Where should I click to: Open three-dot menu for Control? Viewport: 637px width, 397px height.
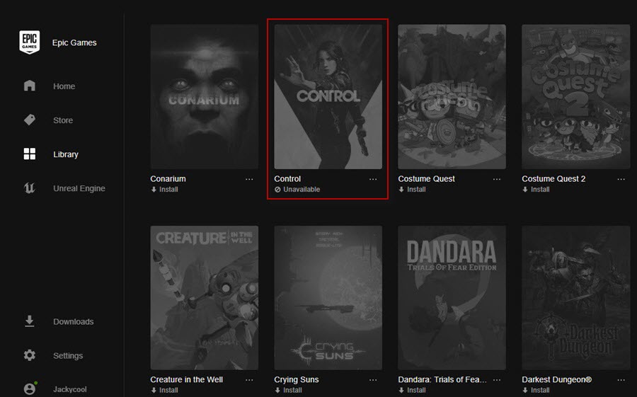coord(373,179)
